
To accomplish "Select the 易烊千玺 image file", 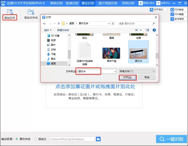I will tap(111, 55).
